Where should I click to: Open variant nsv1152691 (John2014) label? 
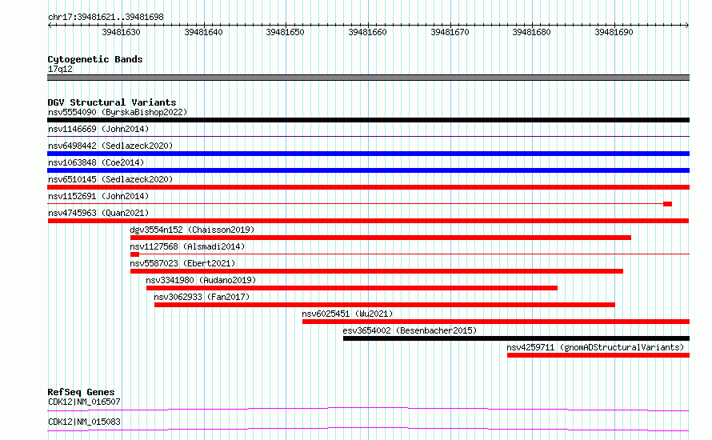click(98, 196)
